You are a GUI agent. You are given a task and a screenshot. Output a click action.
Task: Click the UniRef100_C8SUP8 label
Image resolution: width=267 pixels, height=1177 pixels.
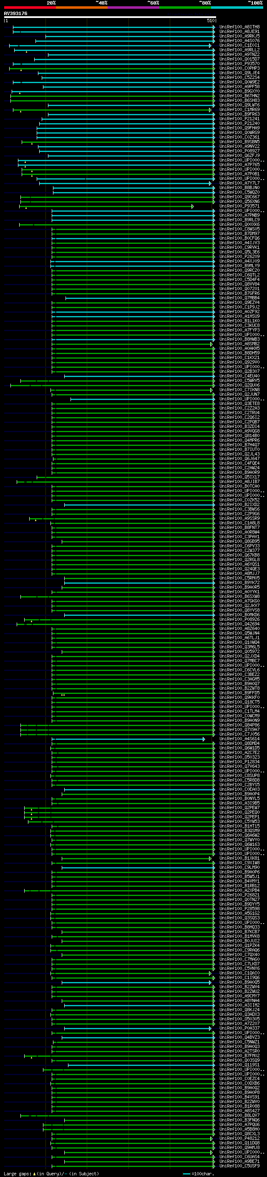(239, 775)
